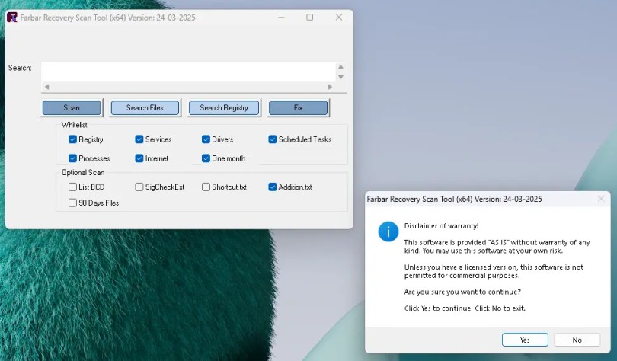
Task: Click the search box scroll up arrow
Action: pyautogui.click(x=340, y=67)
